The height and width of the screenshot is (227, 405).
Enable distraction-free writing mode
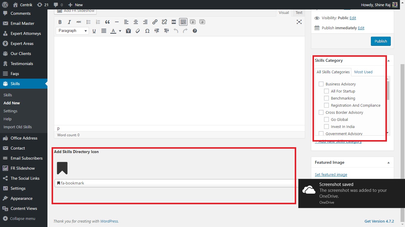299,22
